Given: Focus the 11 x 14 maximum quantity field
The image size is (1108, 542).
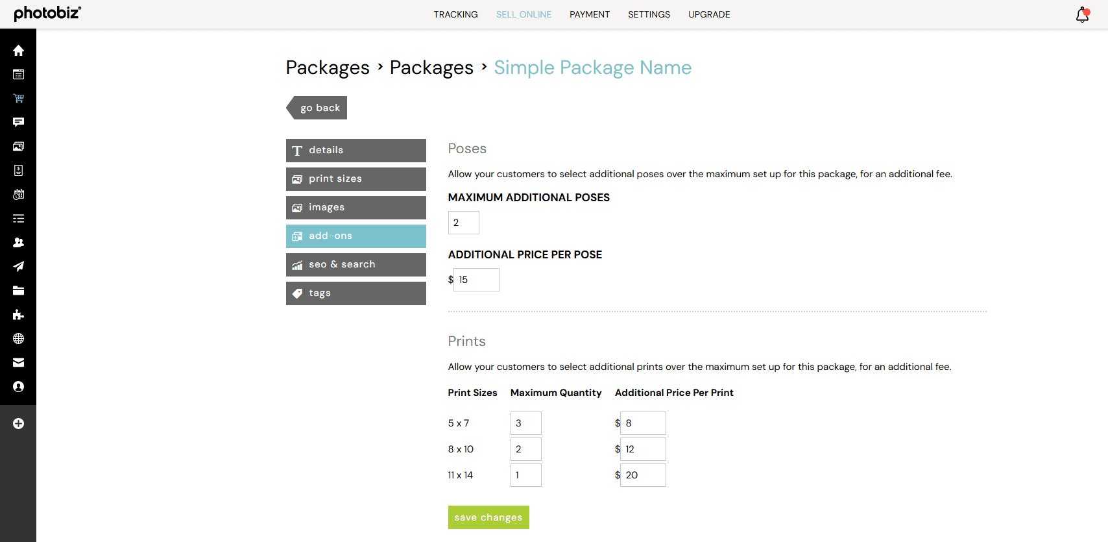Looking at the screenshot, I should (x=526, y=475).
